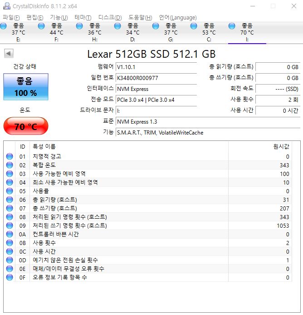Image resolution: width=303 pixels, height=315 pixels.
Task: Select attribute name 복합 온도 in row 02
Action: point(44,165)
